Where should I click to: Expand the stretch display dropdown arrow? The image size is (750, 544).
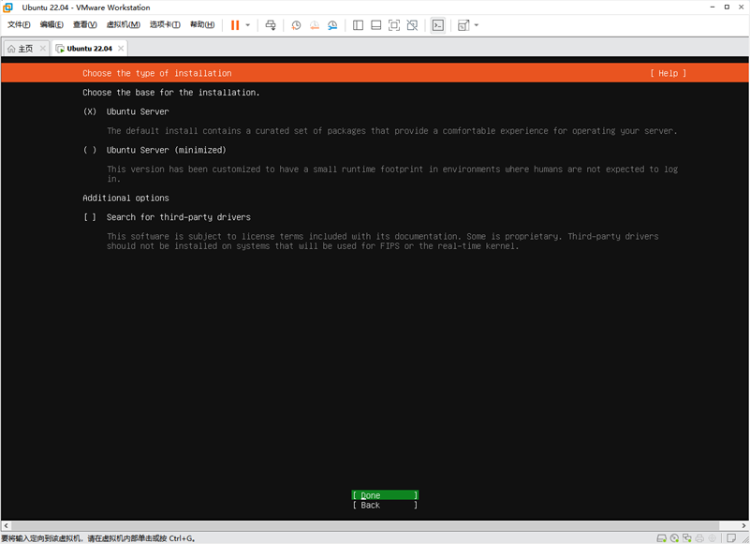pyautogui.click(x=477, y=25)
